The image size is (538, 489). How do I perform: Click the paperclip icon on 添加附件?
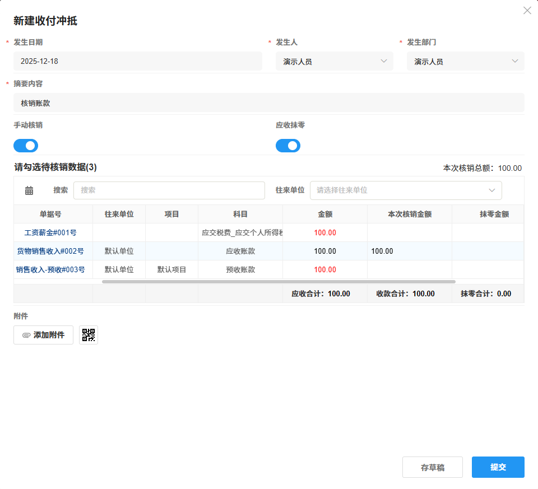25,335
